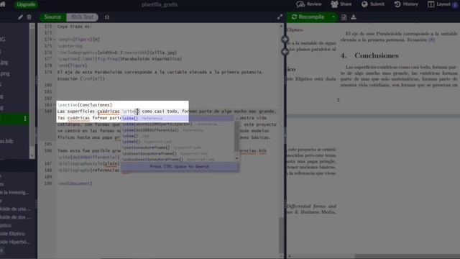Viewport: 460px width, 259px height.
Task: Open the logs and output files icon
Action: 344,17
